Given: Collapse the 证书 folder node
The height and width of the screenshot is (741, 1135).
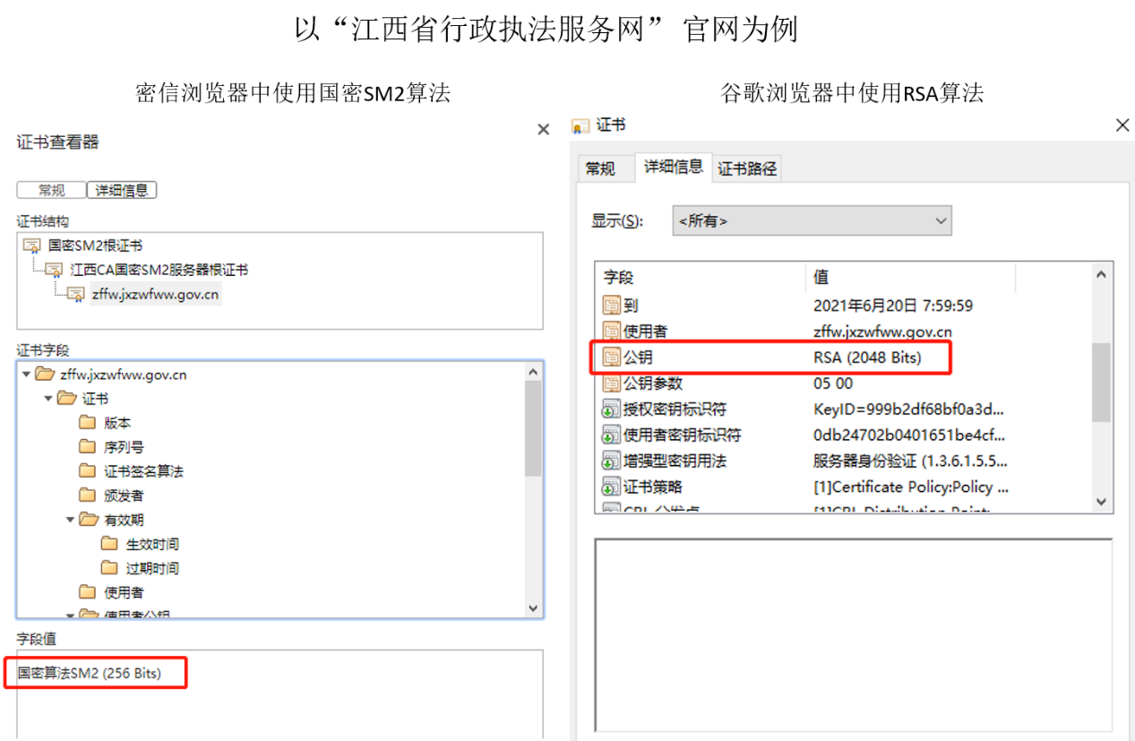Looking at the screenshot, I should click(x=48, y=399).
